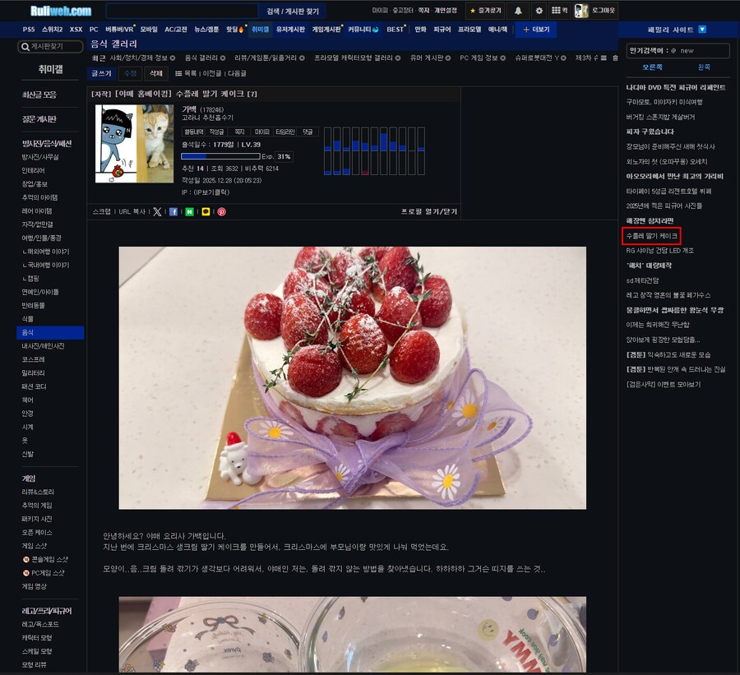Share the post on Facebook
740x675 pixels.
coord(173,210)
